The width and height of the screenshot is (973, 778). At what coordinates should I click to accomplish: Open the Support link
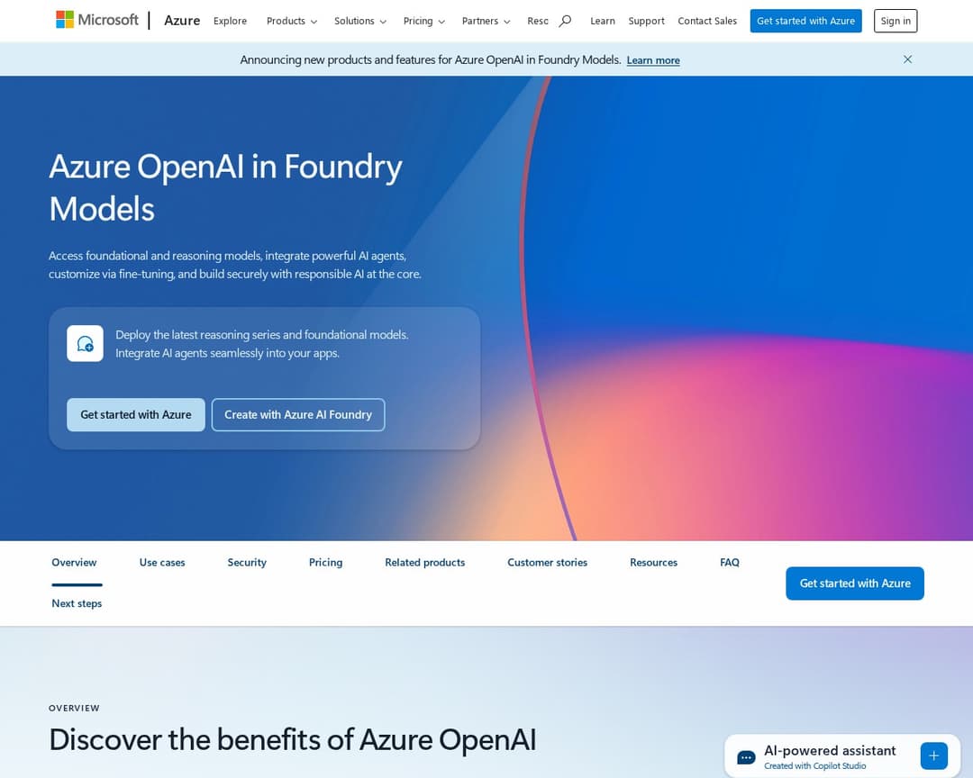point(646,21)
